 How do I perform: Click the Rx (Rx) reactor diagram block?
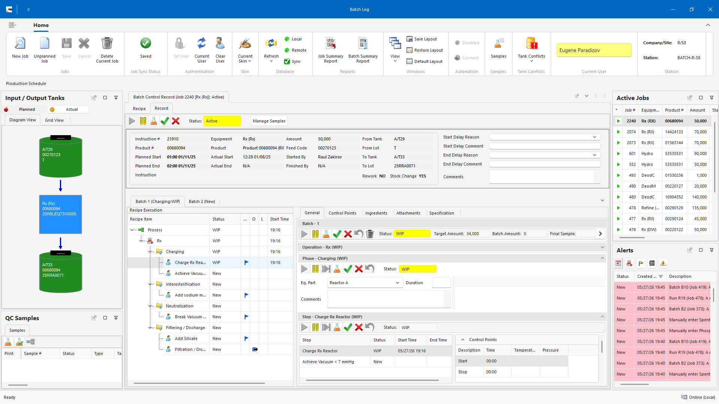click(60, 214)
